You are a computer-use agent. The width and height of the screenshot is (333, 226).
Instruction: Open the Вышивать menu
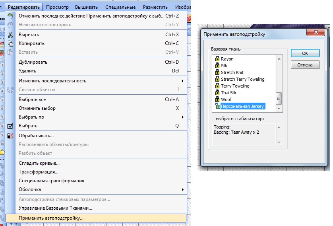(x=87, y=7)
